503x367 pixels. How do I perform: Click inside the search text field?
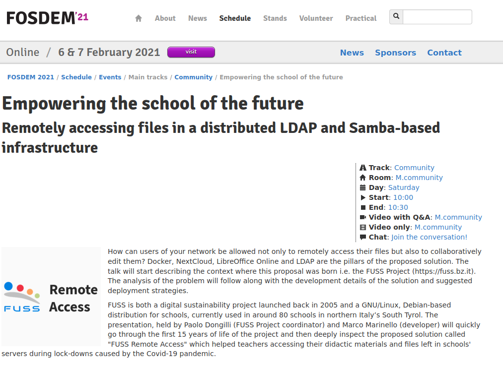click(437, 17)
